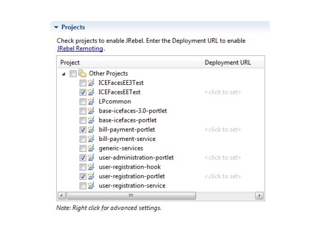This screenshot has width=327, height=245.
Task: Click the base-icefaces-3.0-portlet project icon
Action: pyautogui.click(x=91, y=111)
